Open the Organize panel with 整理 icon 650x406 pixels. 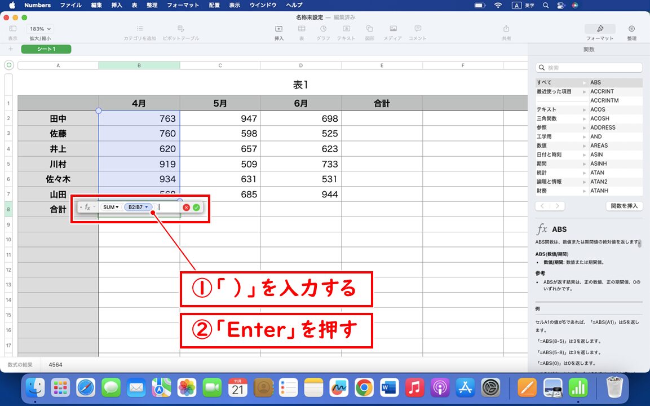click(x=631, y=31)
